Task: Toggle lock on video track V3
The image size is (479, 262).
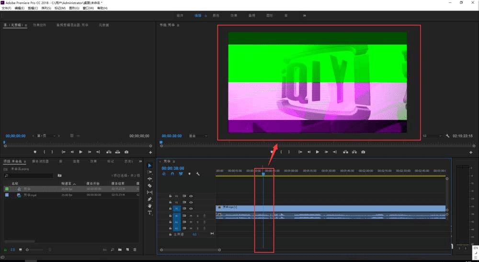Action: pyautogui.click(x=171, y=196)
